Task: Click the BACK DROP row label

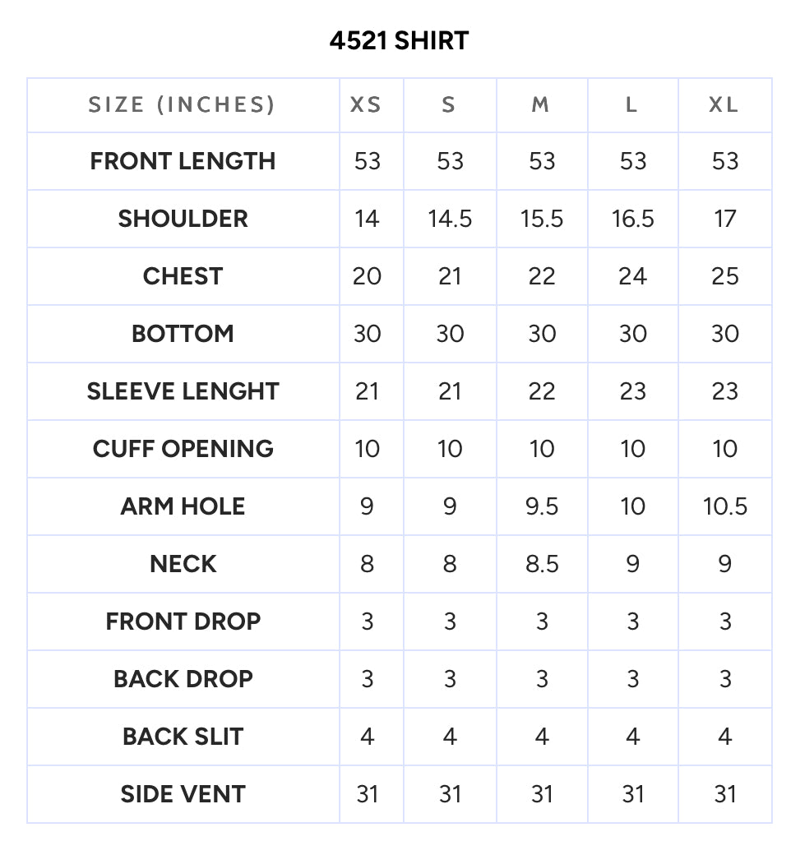Action: coord(183,679)
